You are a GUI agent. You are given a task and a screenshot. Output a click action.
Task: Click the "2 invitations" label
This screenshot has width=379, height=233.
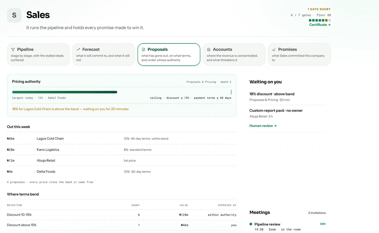(317, 213)
